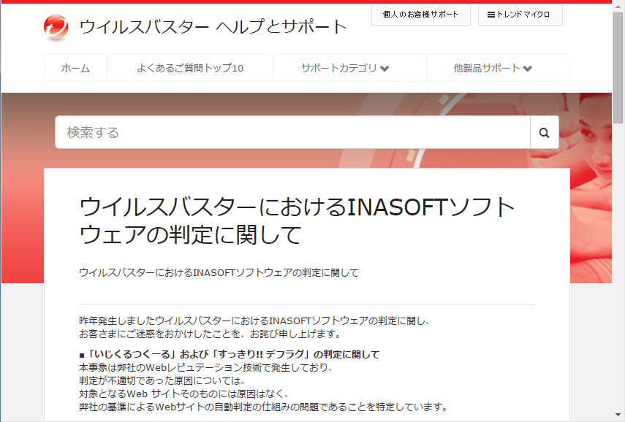This screenshot has height=422, width=625.
Task: Click the Trend Micro logo icon
Action: tap(56, 23)
